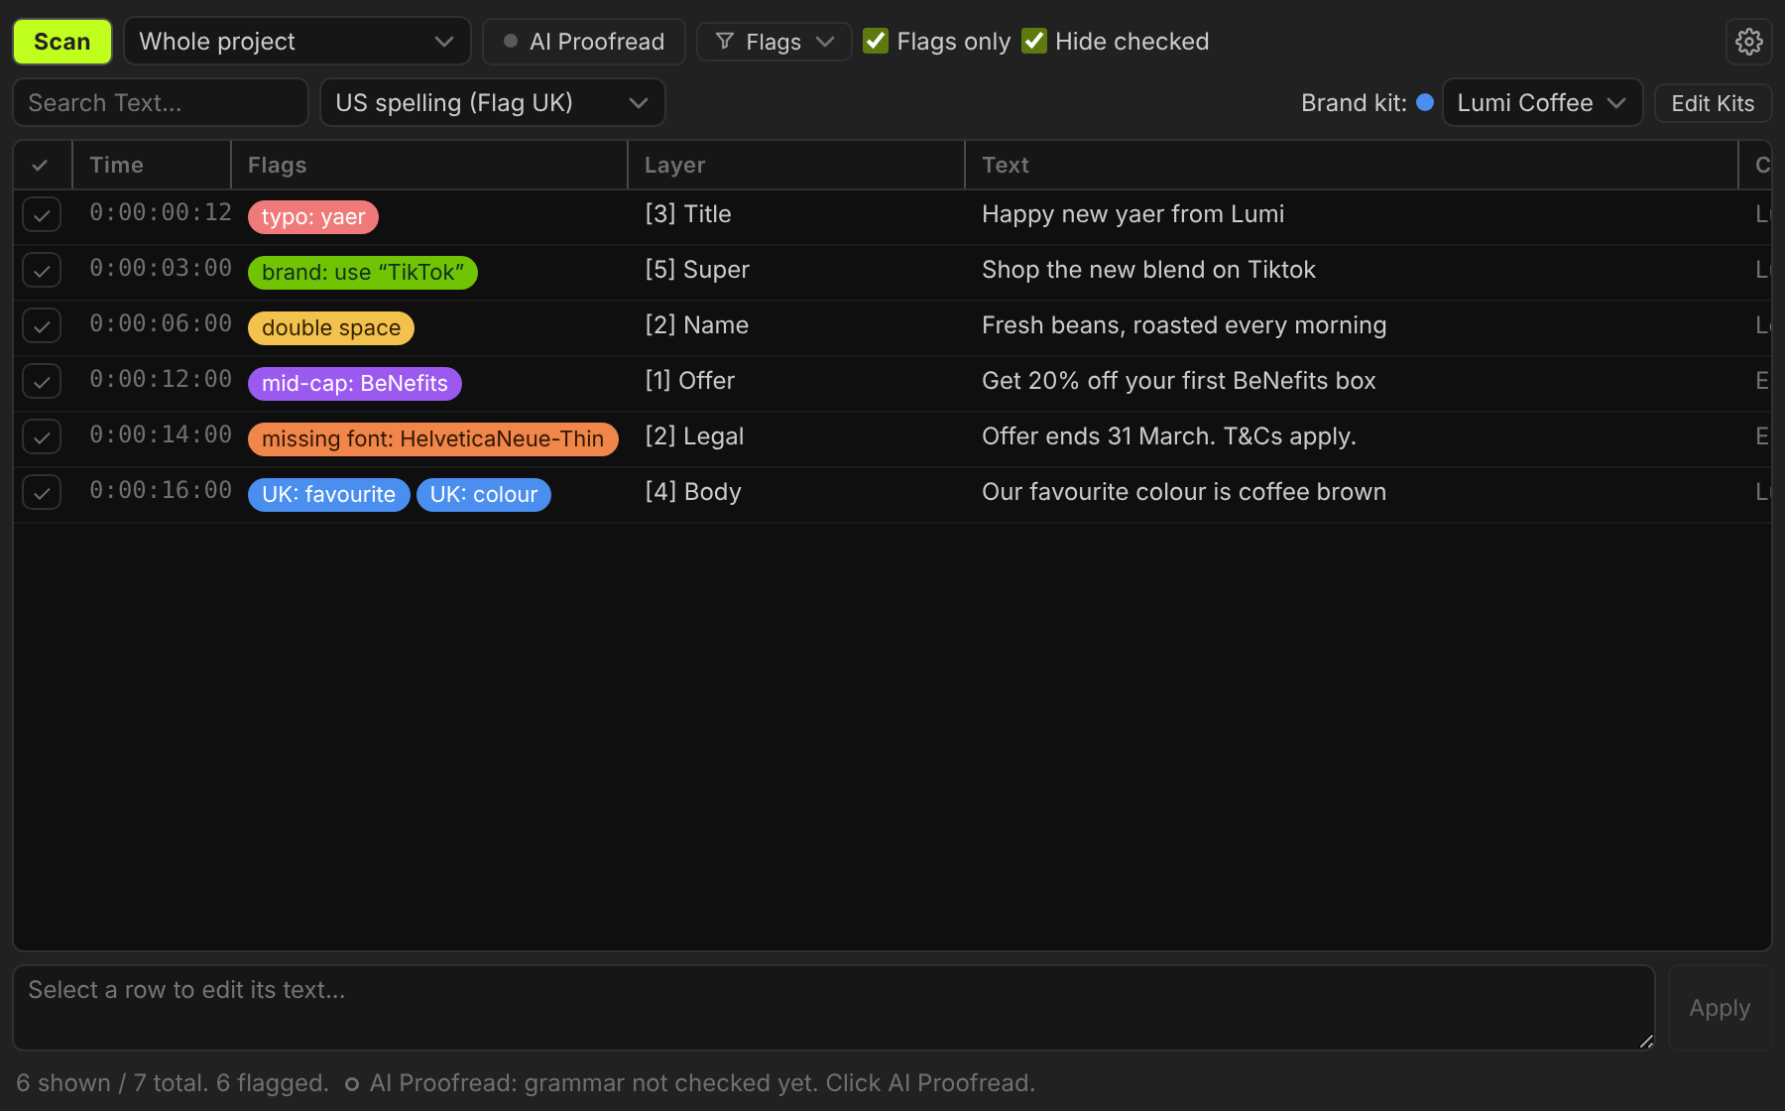Open the US spelling (Flag UK) dropdown
Screen dimensions: 1785x1111
pyautogui.click(x=493, y=103)
